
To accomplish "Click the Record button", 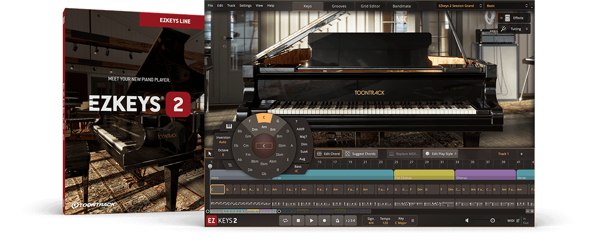I will (324, 220).
